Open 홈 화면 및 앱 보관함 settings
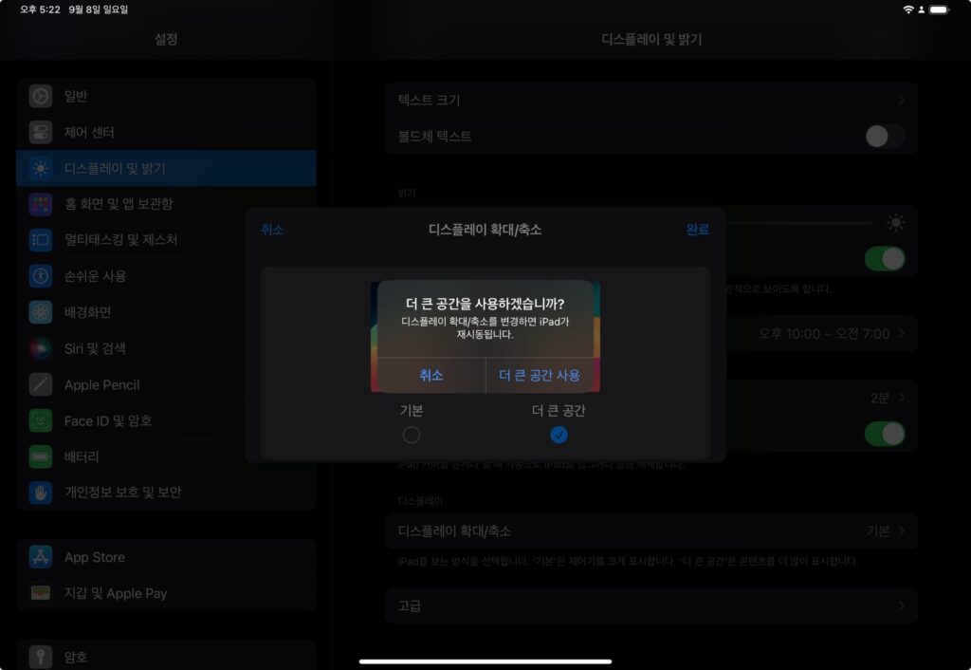The height and width of the screenshot is (670, 971). [166, 204]
